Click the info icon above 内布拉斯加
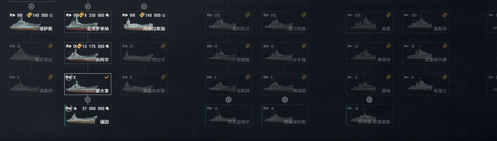 [144, 6]
